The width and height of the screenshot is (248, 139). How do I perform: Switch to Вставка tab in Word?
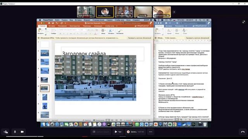[169, 26]
